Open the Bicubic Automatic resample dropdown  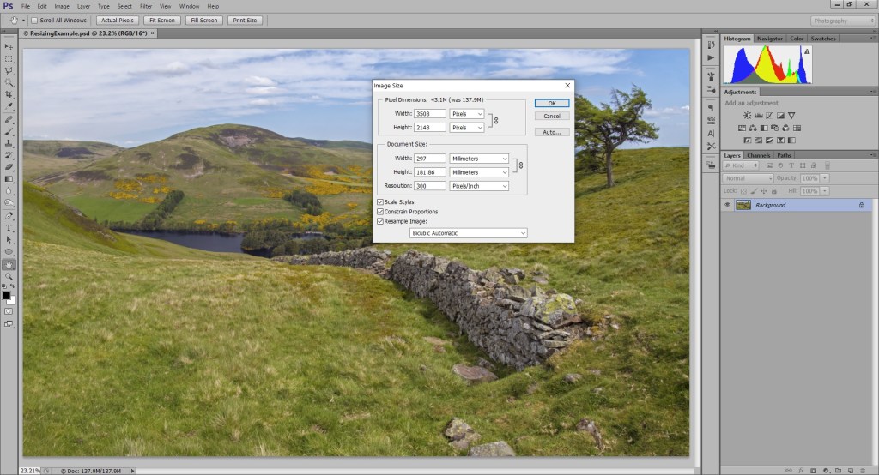click(x=468, y=233)
